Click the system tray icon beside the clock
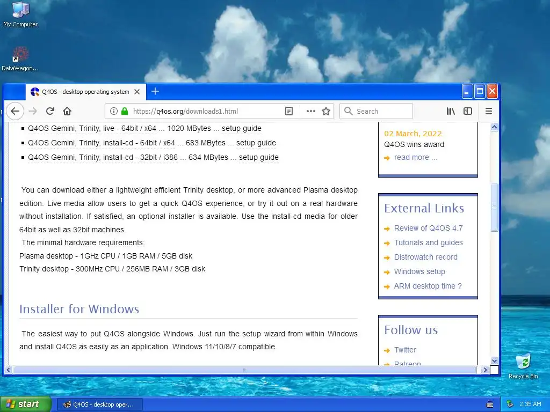This screenshot has height=412, width=550. pos(510,404)
